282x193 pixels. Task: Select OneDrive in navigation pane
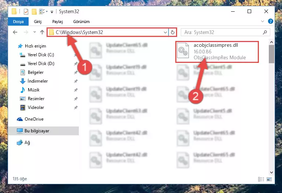pos(34,119)
